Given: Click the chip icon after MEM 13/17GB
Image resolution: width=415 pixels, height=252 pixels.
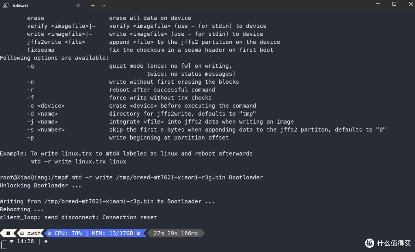Looking at the screenshot, I should [x=138, y=233].
